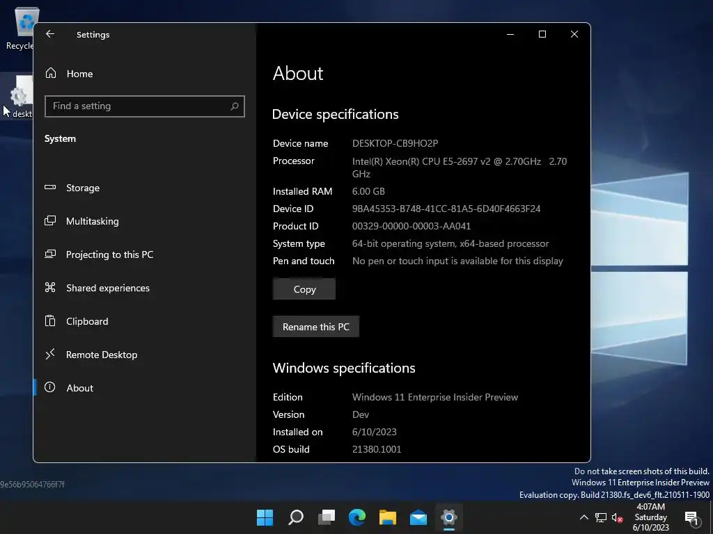Open Task View from the taskbar
This screenshot has width=713, height=534.
(326, 517)
